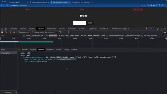The height and width of the screenshot is (94, 167).
Task: Collapse the root {data: {…}} object
Action: pos(19,53)
